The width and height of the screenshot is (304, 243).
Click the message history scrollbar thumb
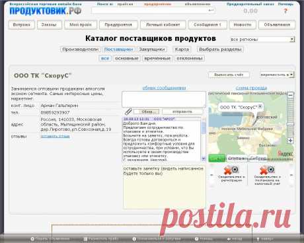click(x=204, y=127)
